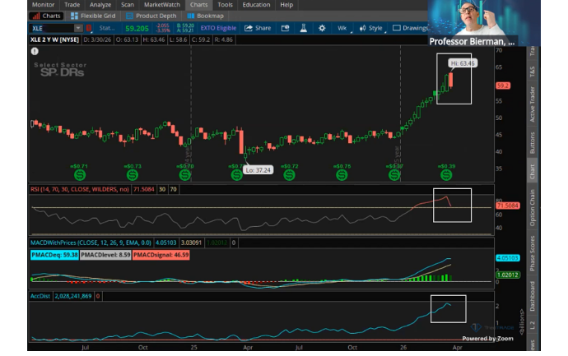Click the 4.05103 MACD axis marker
Image resolution: width=568 pixels, height=356 pixels.
click(x=508, y=258)
